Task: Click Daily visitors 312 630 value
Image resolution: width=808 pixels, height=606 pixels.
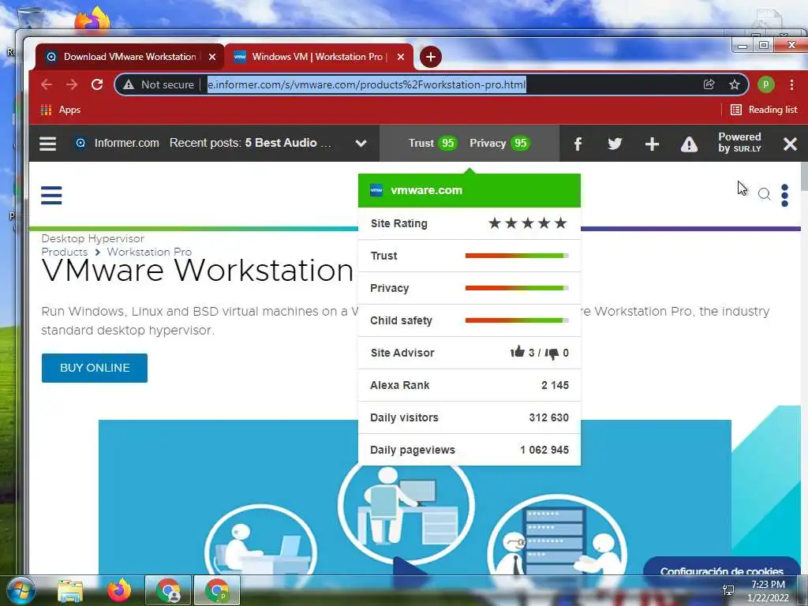Action: 549,417
